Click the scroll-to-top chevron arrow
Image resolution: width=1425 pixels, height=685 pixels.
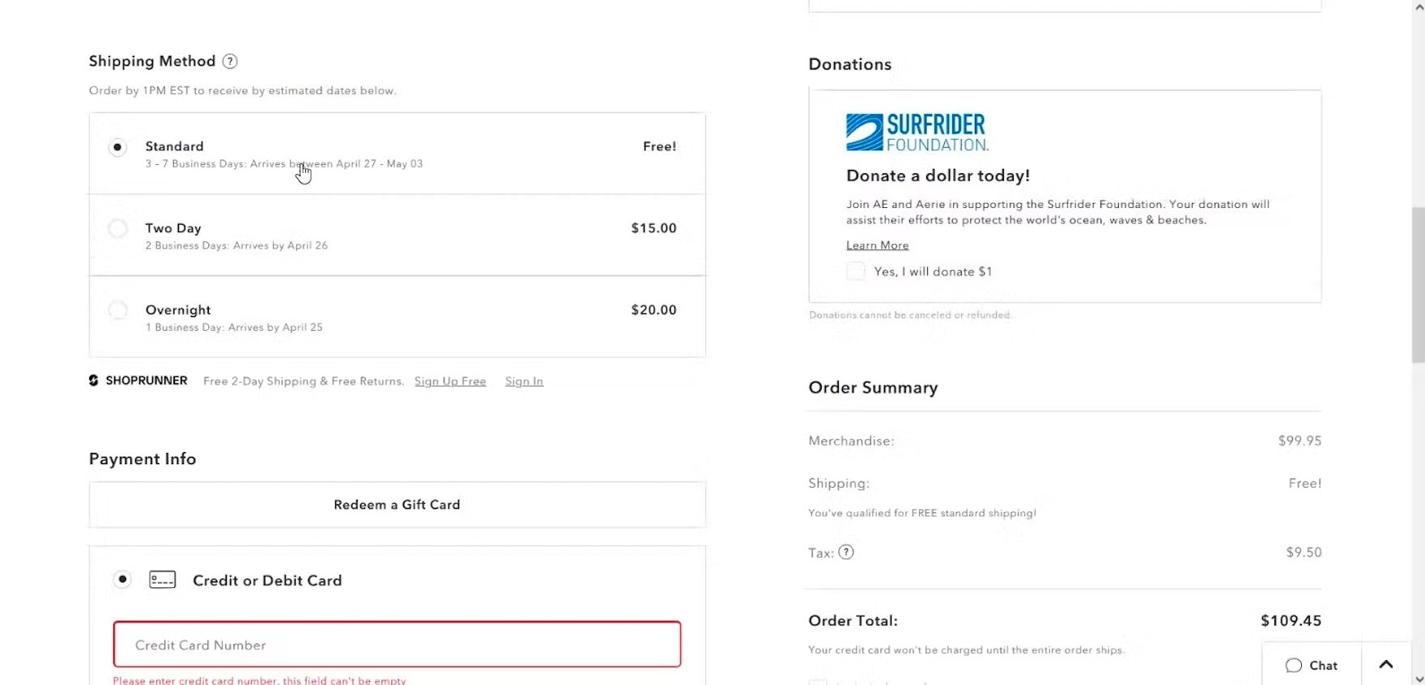coord(1386,665)
